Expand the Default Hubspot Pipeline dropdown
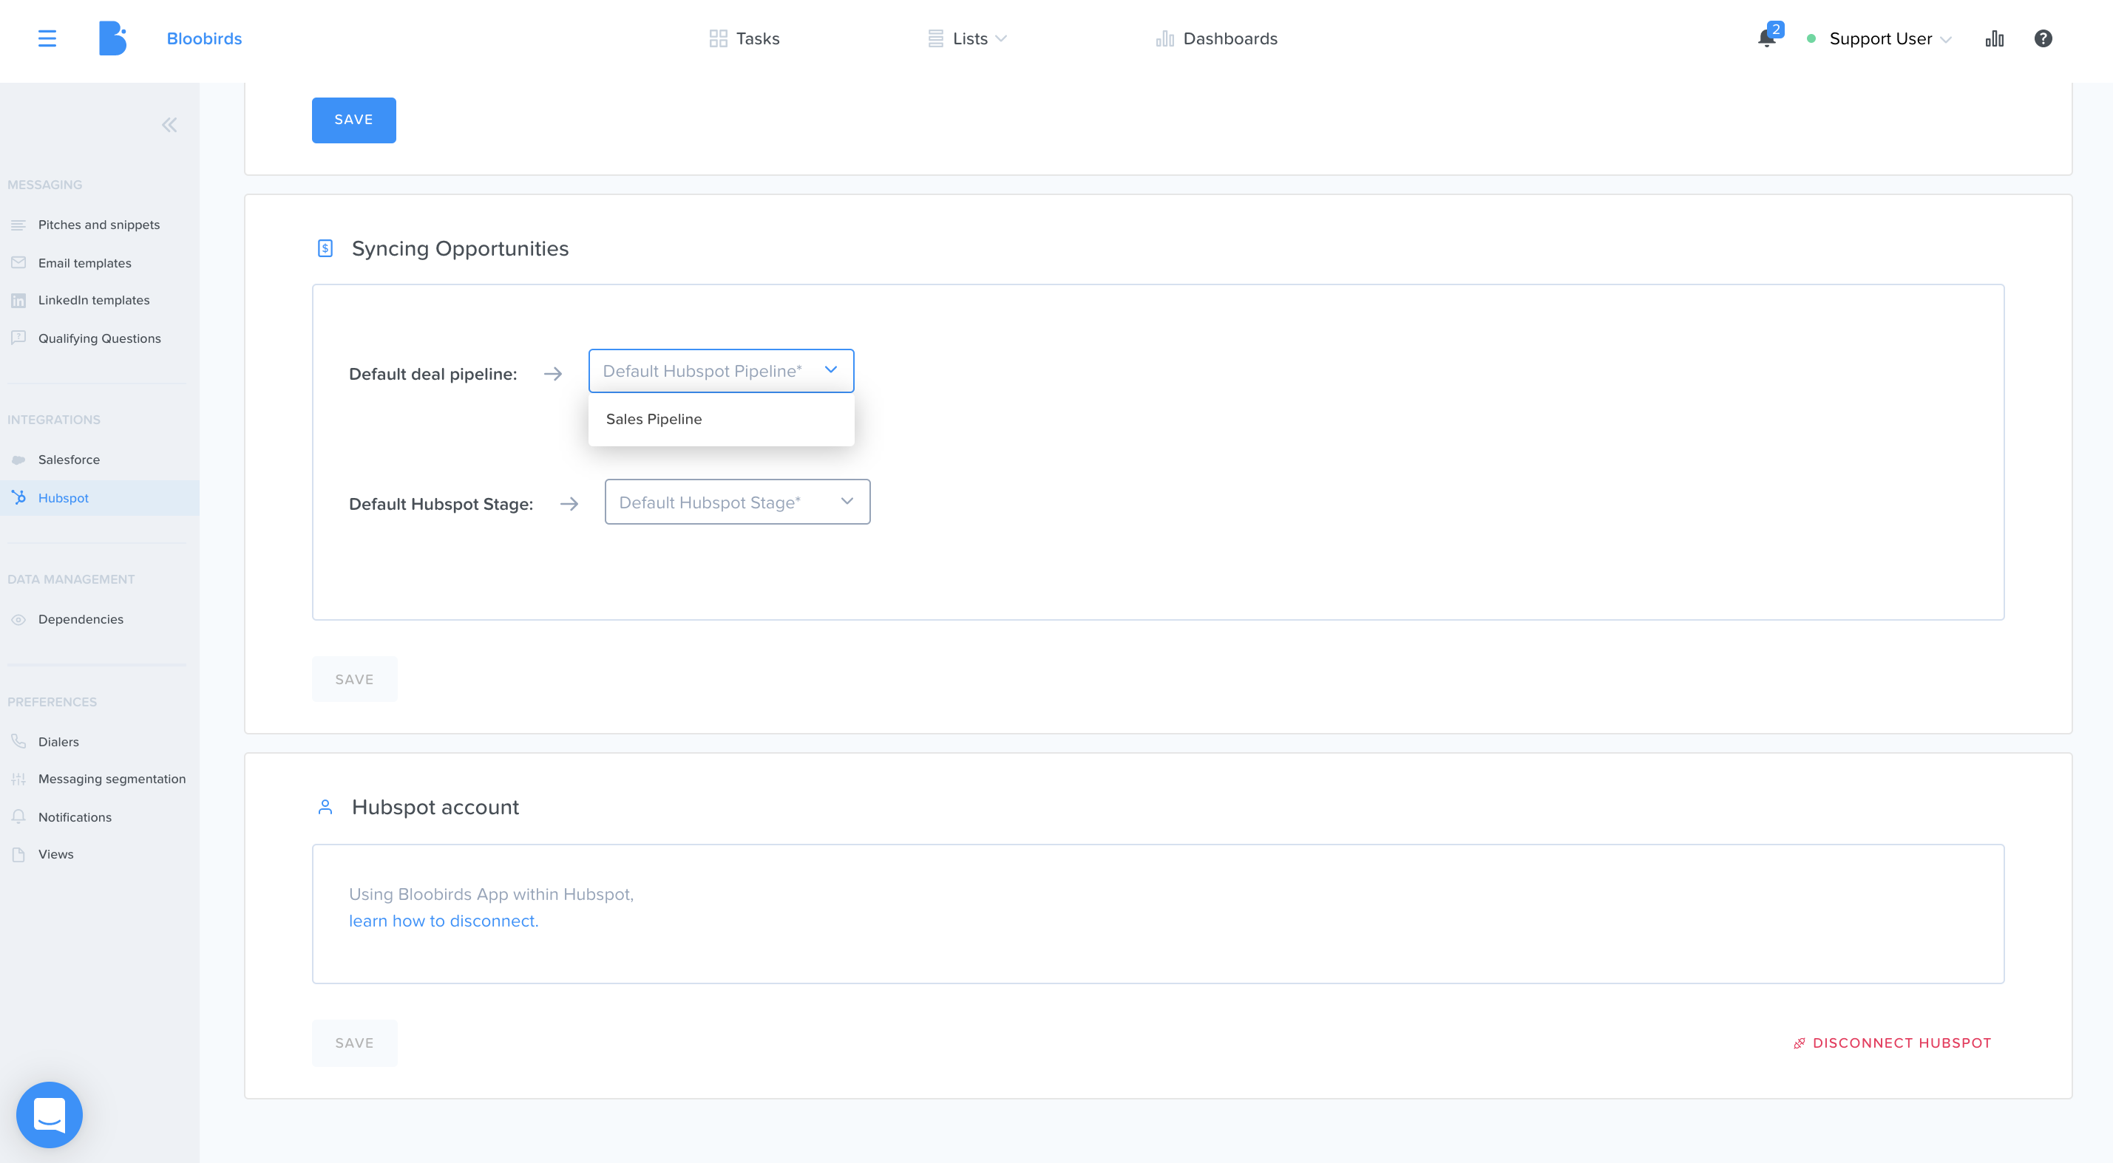The height and width of the screenshot is (1163, 2113). [721, 370]
